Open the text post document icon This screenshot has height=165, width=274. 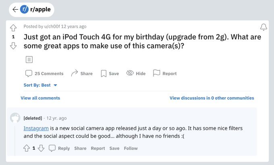click(29, 59)
